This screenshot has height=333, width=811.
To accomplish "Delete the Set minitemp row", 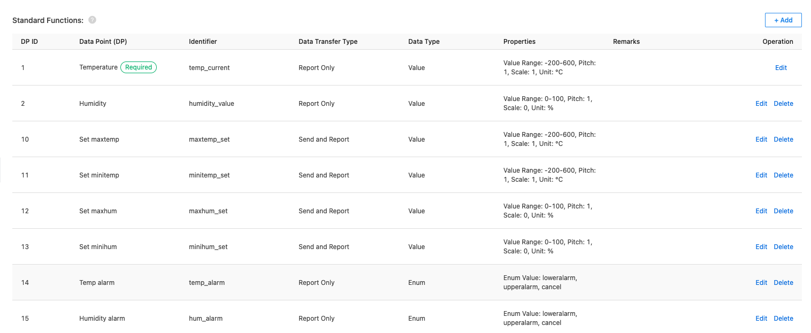I will (x=783, y=175).
